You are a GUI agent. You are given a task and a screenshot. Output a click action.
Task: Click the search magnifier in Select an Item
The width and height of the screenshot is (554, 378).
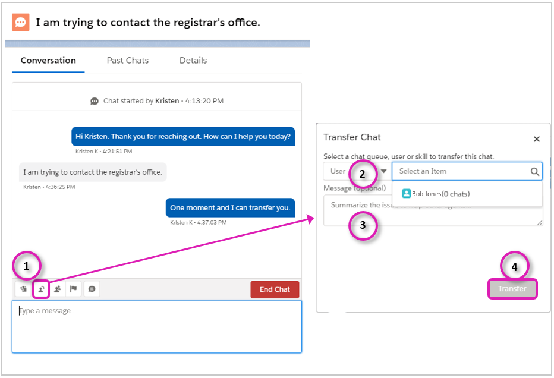534,172
